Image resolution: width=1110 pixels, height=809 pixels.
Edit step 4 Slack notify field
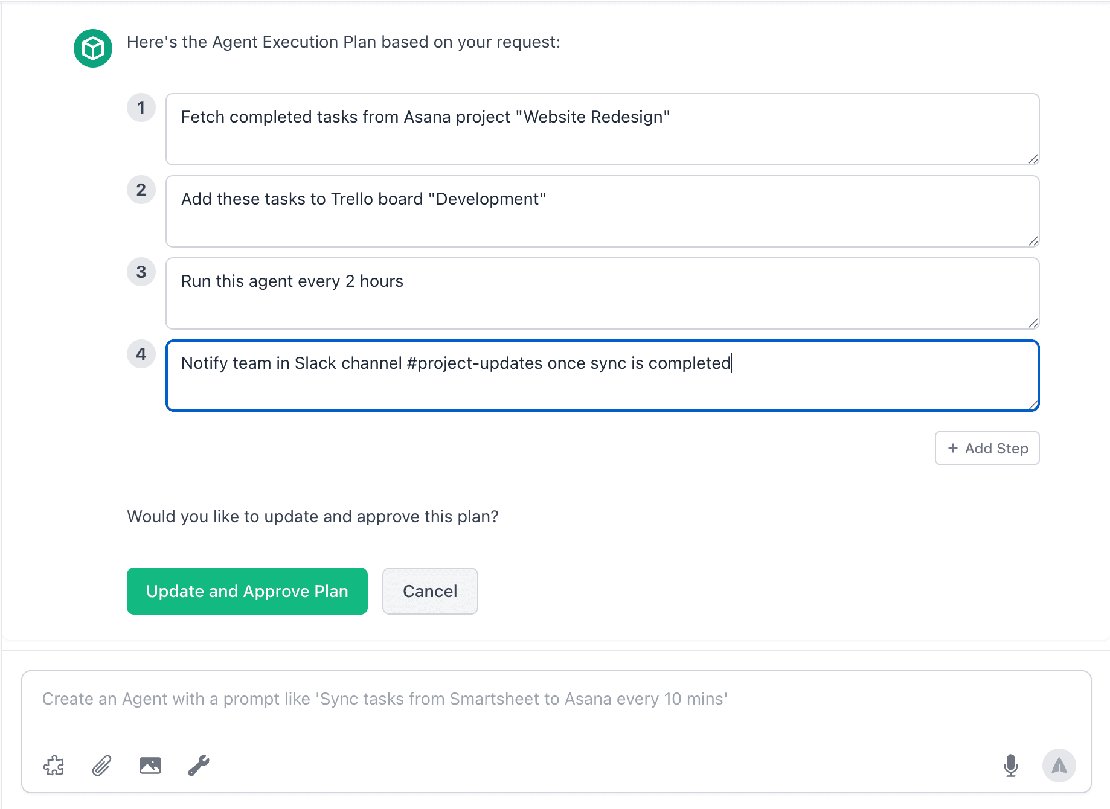pos(603,376)
